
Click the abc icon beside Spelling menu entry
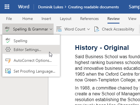coord(8,40)
